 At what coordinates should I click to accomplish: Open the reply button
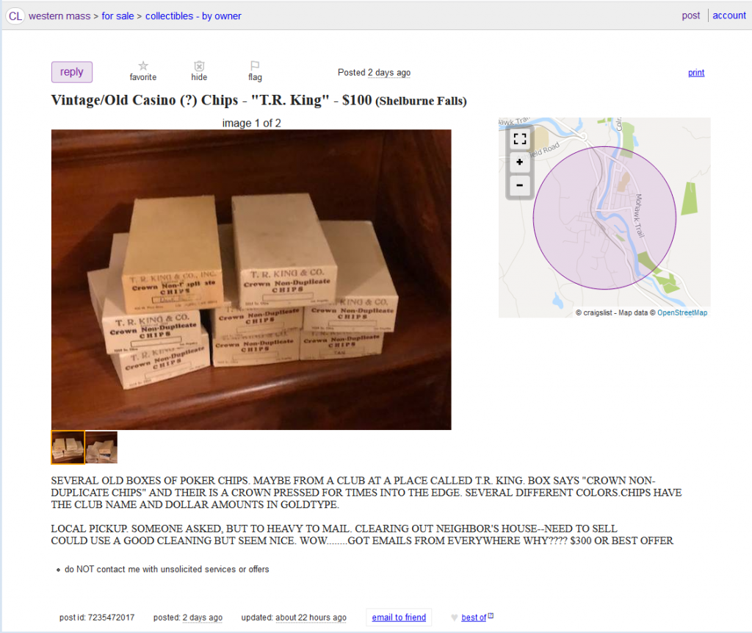point(72,72)
